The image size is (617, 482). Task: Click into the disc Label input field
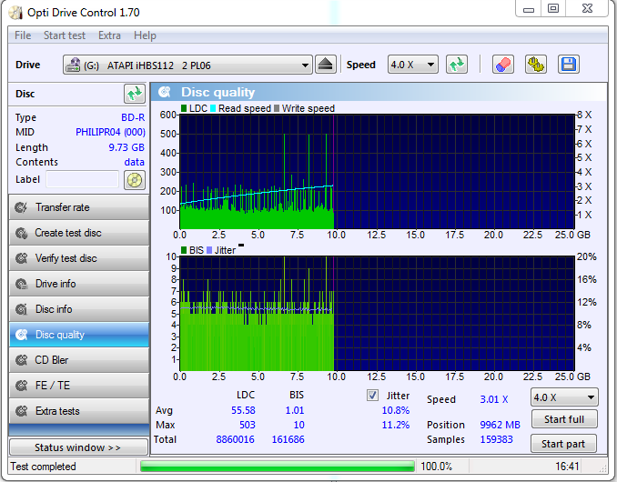(x=82, y=180)
